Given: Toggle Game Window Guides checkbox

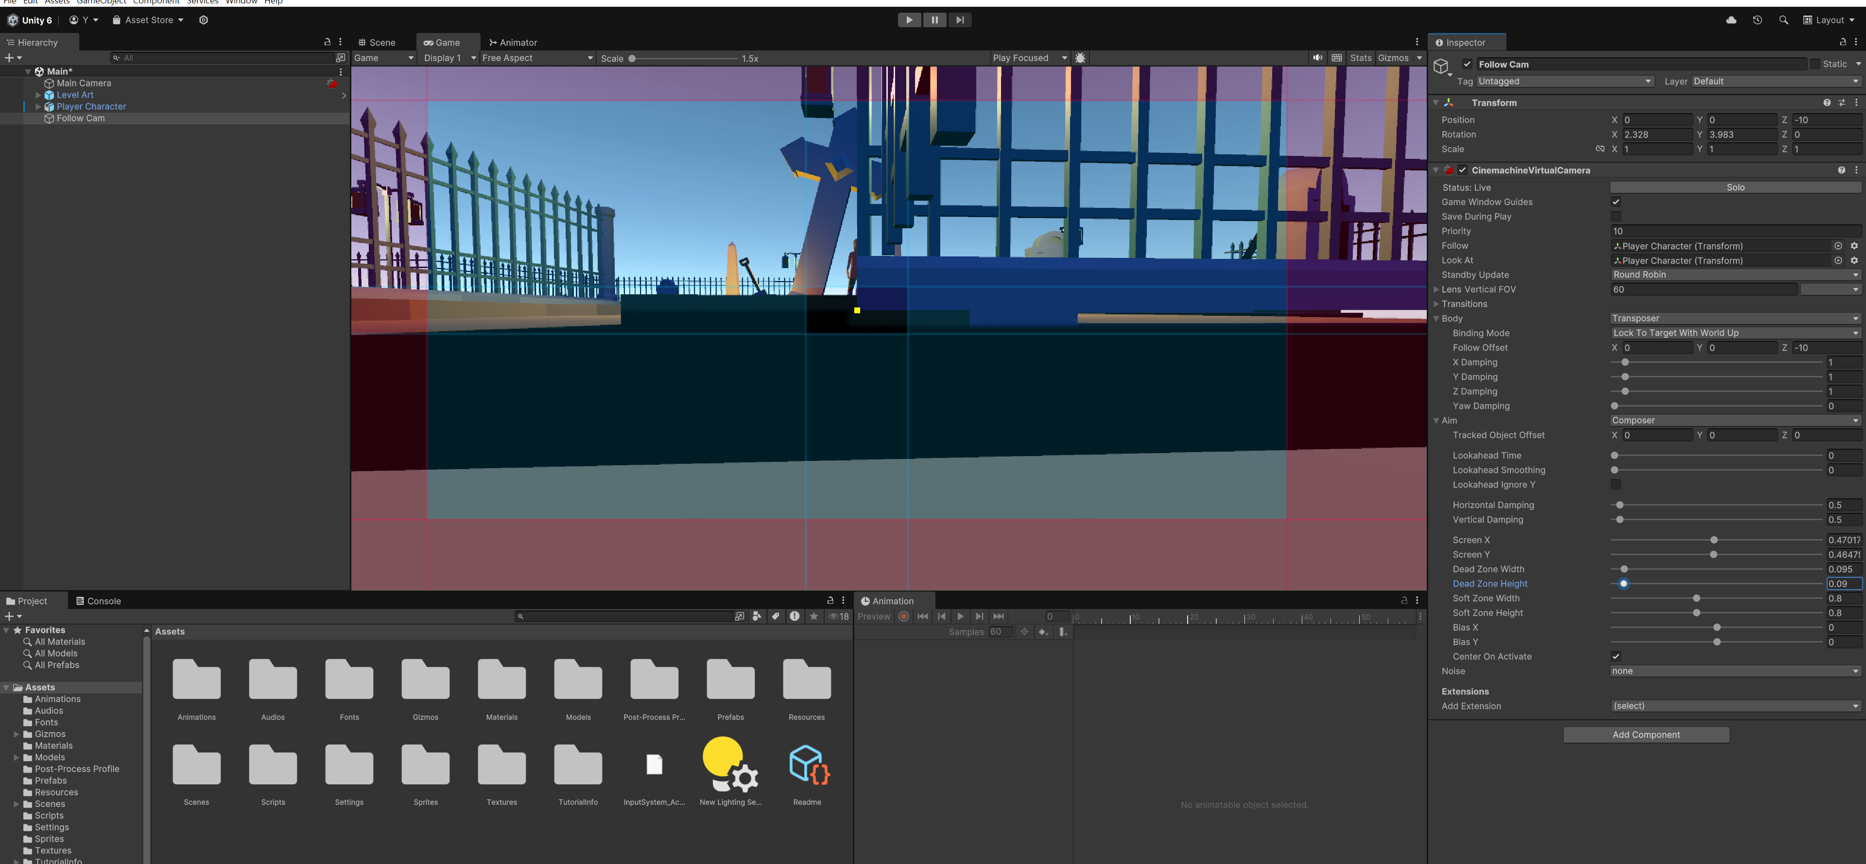Looking at the screenshot, I should click(1615, 202).
